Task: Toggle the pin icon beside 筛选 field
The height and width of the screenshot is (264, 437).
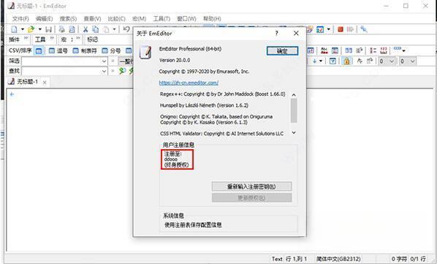Action: (113, 61)
